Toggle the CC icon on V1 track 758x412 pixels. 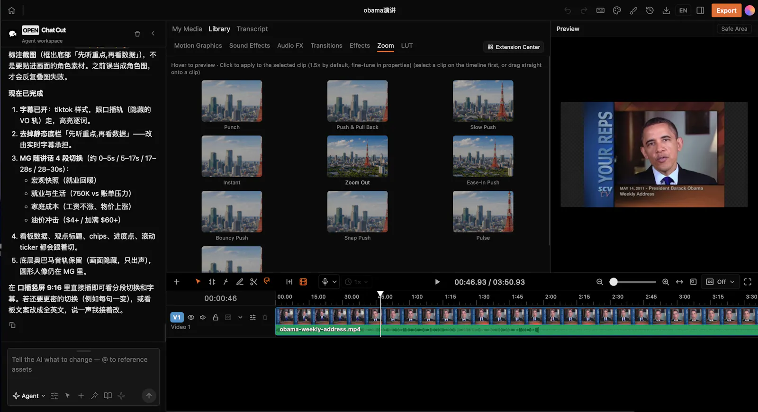[x=228, y=317]
